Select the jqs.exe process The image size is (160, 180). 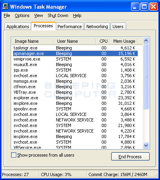(x=75, y=70)
